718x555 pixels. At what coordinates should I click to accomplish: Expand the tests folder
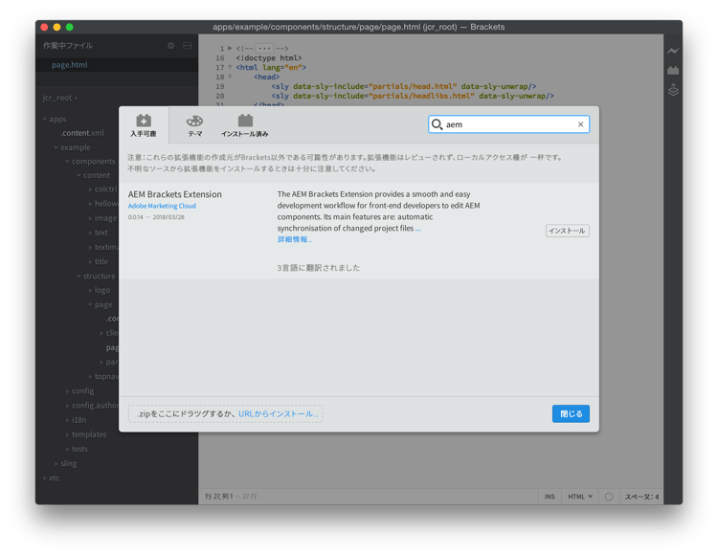[x=67, y=450]
